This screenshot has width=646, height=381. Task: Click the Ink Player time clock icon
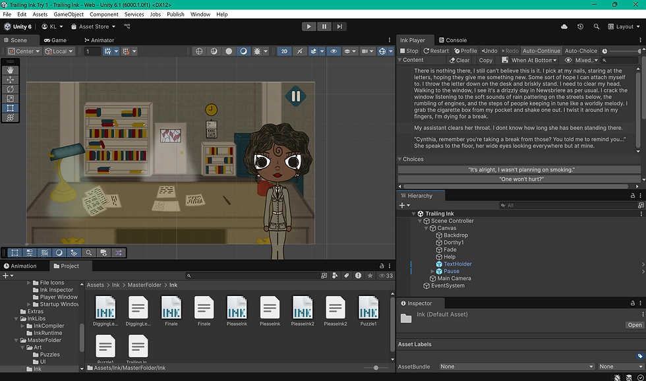604,51
